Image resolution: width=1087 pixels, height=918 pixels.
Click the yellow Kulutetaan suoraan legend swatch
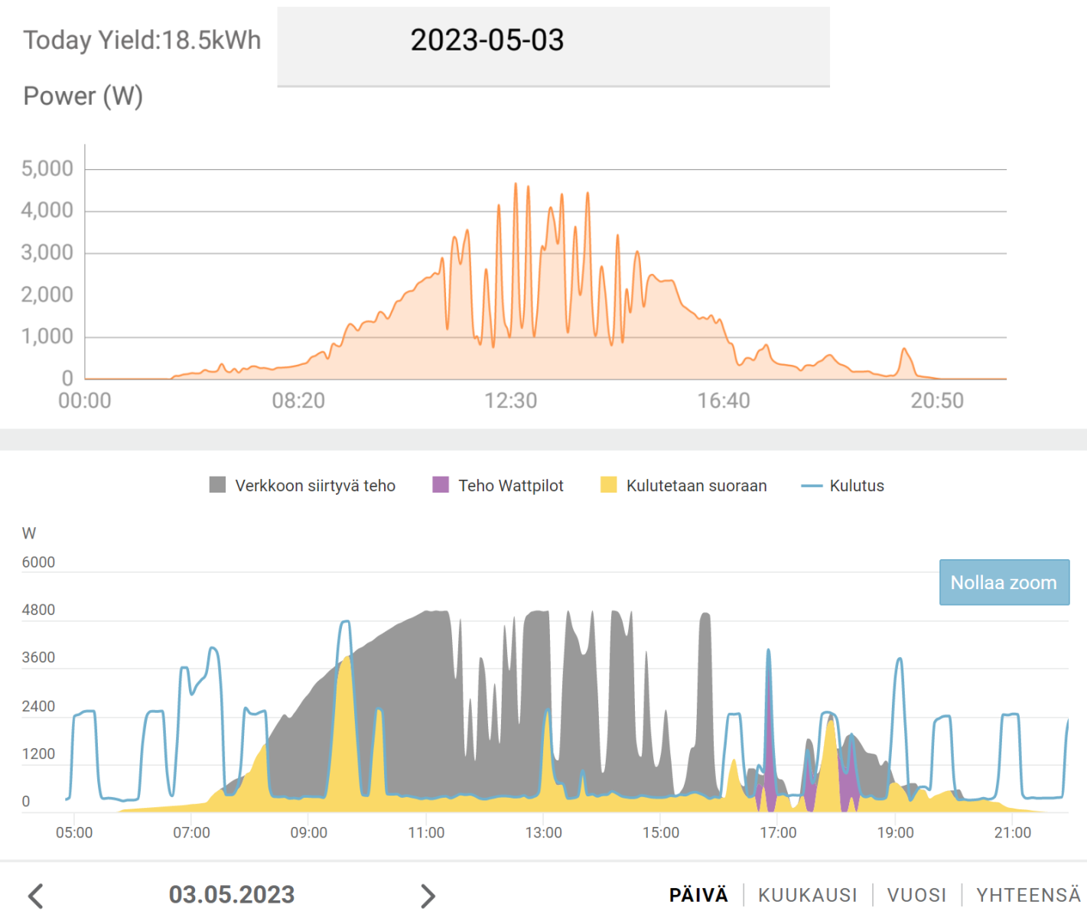(x=609, y=485)
